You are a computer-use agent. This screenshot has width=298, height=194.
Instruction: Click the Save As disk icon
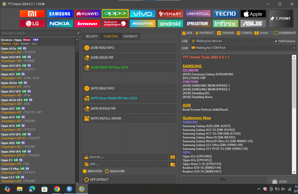(x=173, y=157)
